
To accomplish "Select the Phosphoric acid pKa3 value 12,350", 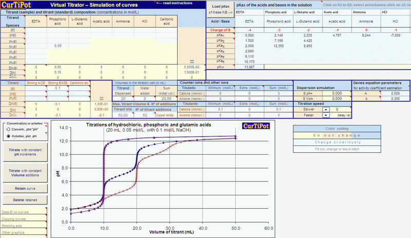I will point(278,46).
